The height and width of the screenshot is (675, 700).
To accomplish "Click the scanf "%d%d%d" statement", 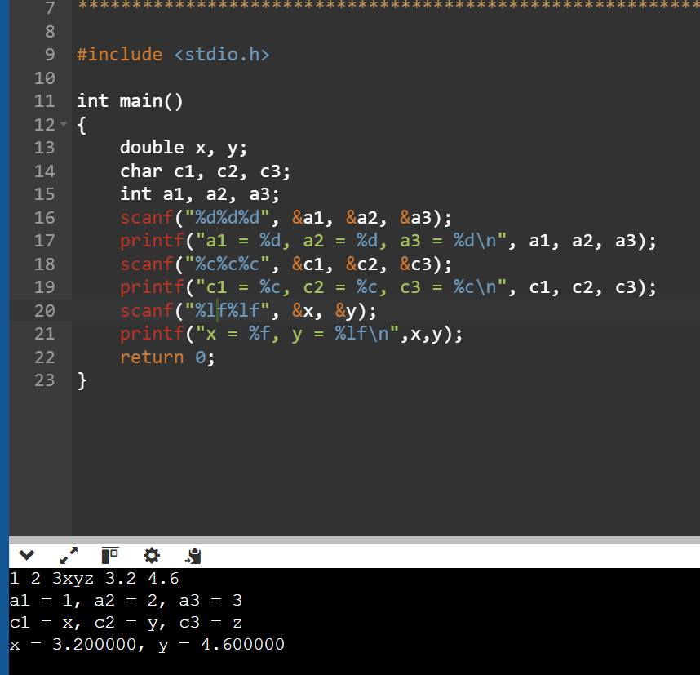I will (286, 218).
